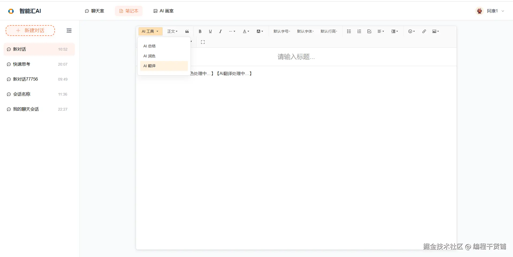
Task: Switch to the 聊天室 tab
Action: [95, 11]
